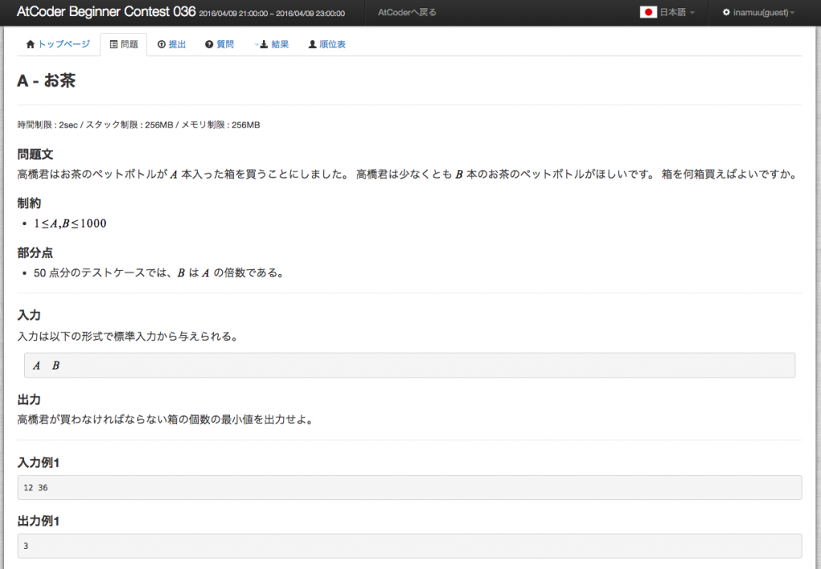Click the 部分点 section heading

tap(35, 252)
